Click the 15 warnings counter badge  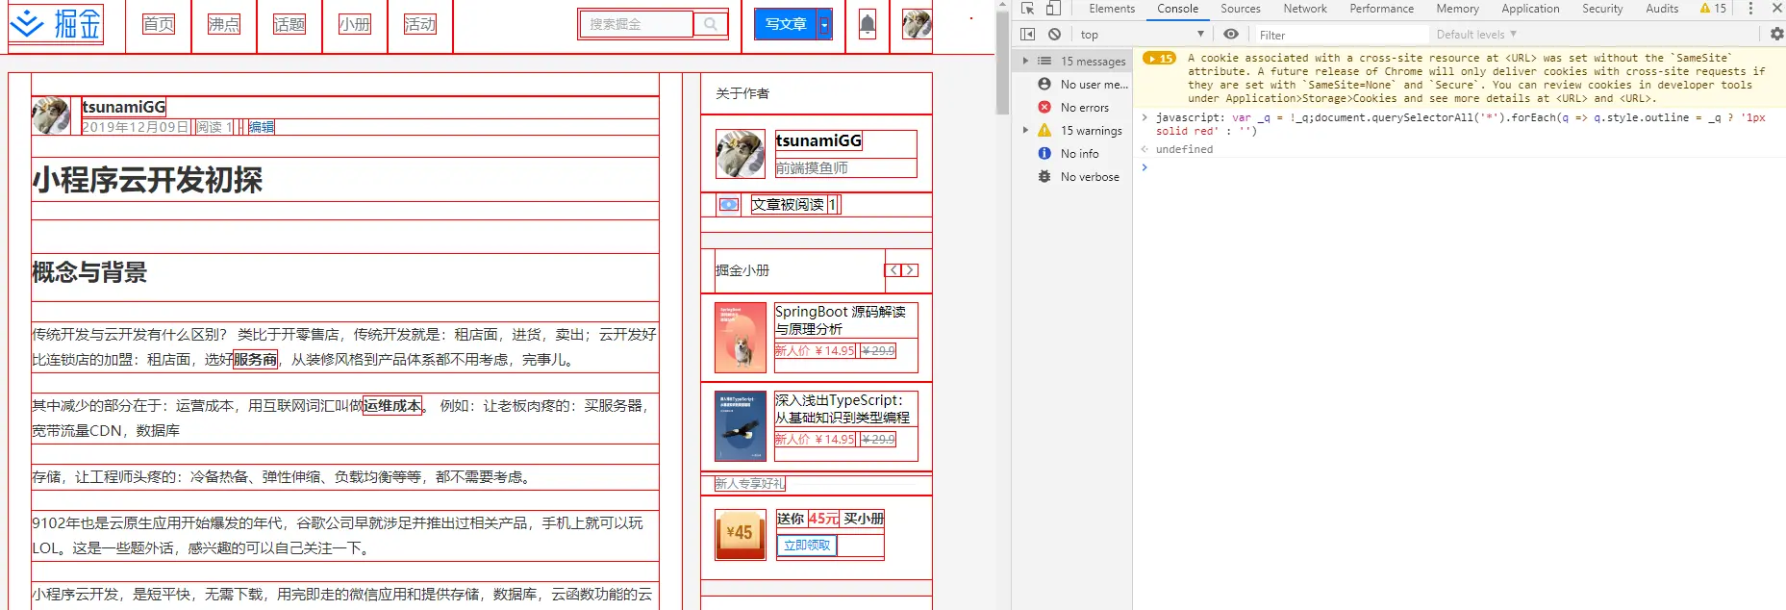[1713, 9]
